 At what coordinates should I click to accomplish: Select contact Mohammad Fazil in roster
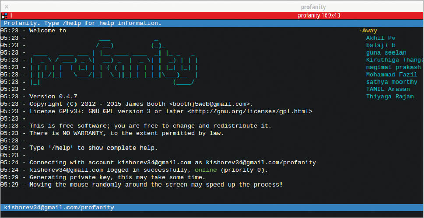tap(392, 75)
